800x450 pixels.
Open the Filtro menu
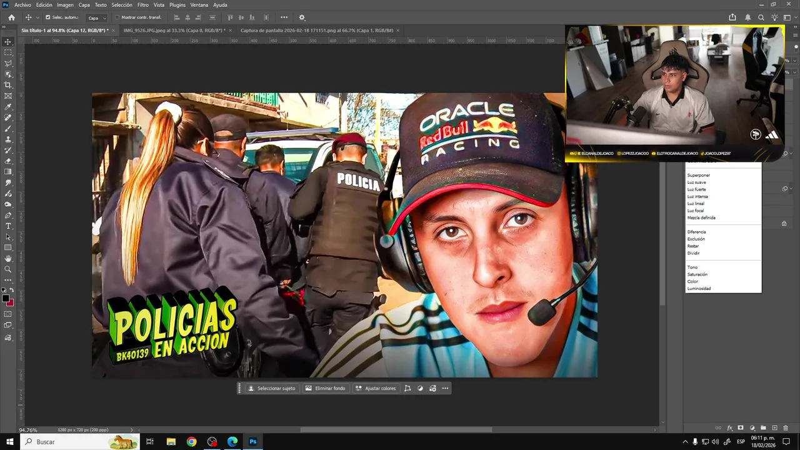[143, 5]
